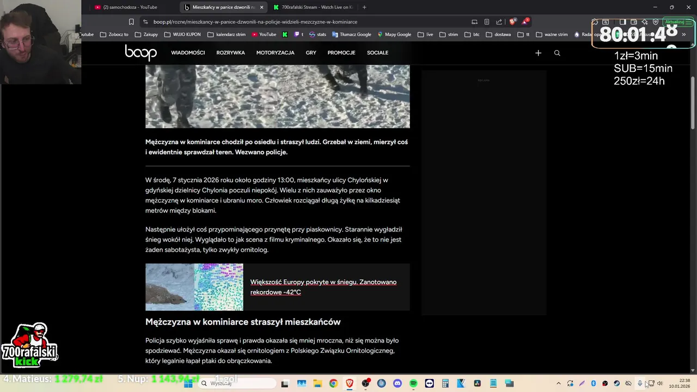The image size is (697, 392).
Task: Open the ważne strim bookmark folder
Action: tap(552, 34)
